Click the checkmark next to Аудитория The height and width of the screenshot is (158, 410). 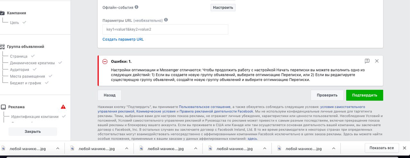click(x=35, y=69)
